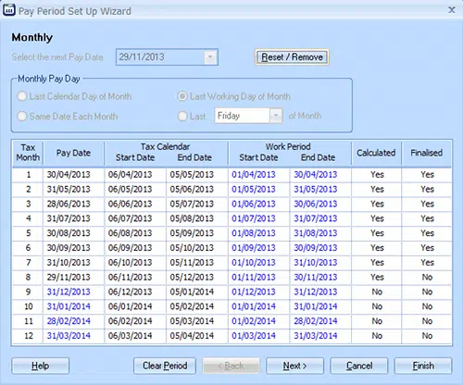Click pay date 31/12/2013 link in month 9
Image resolution: width=463 pixels, height=385 pixels.
coord(69,292)
